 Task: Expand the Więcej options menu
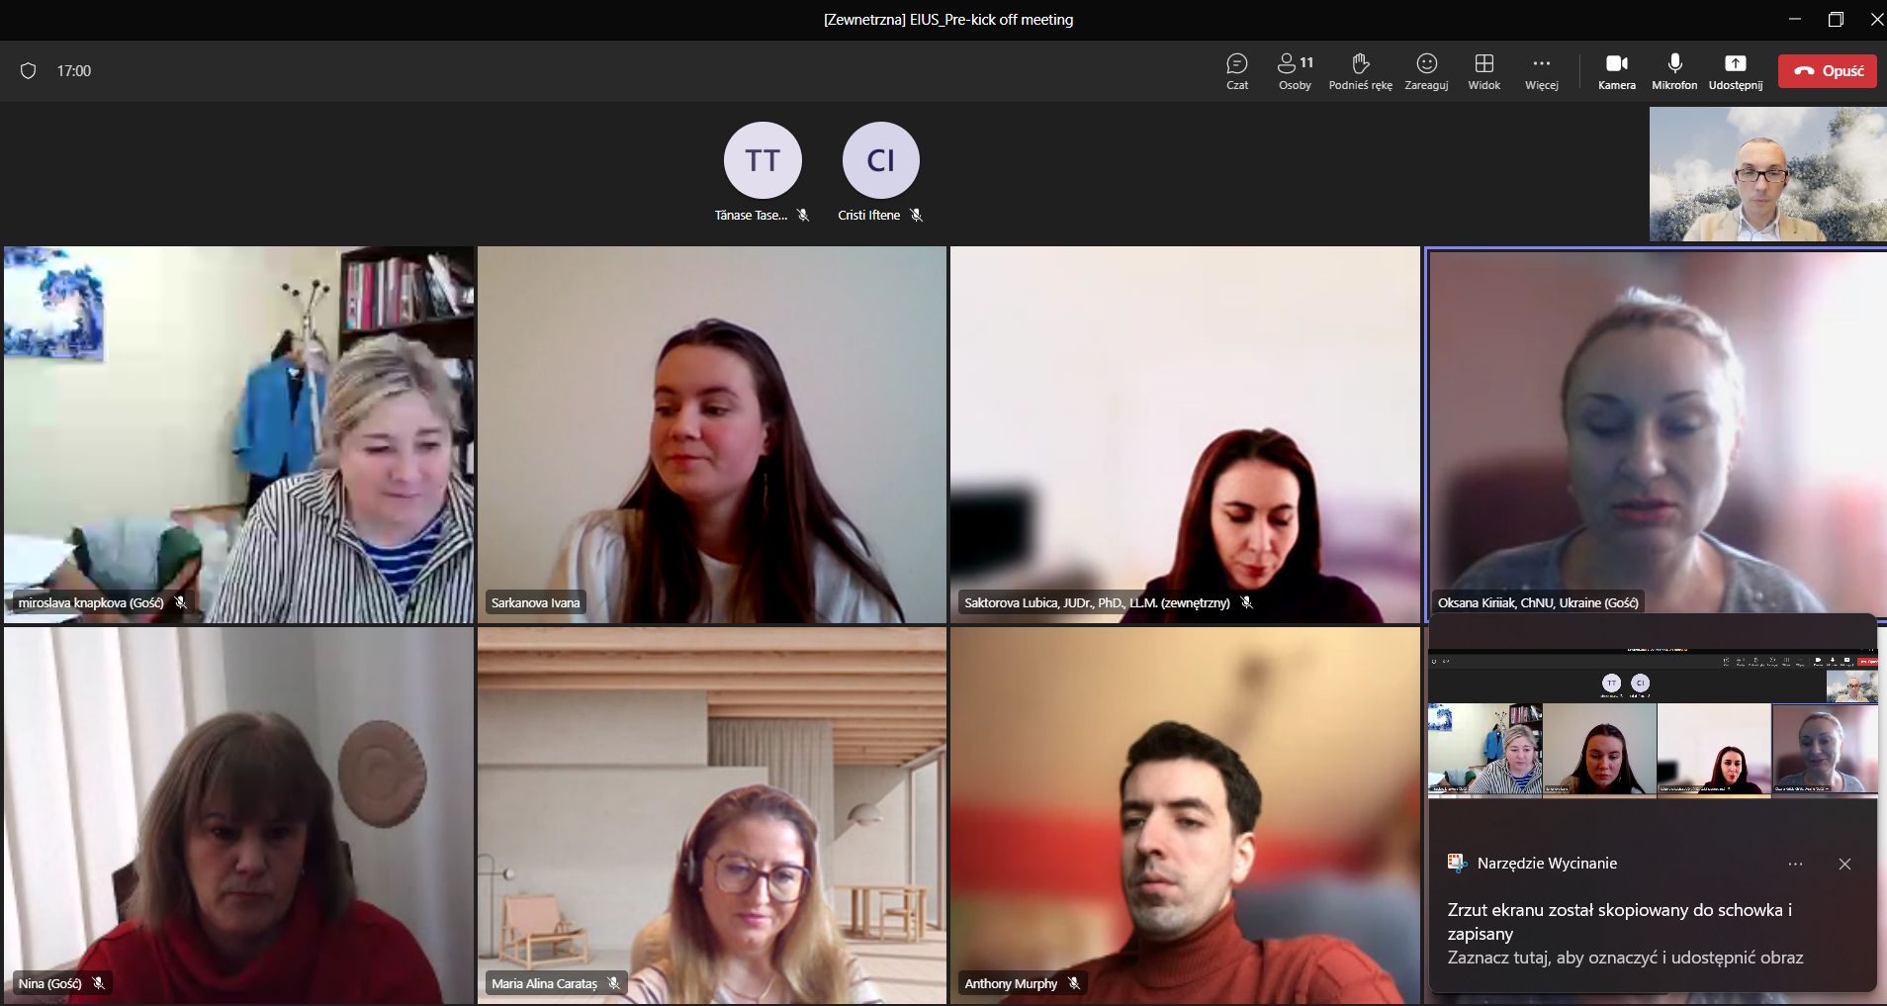pos(1541,71)
